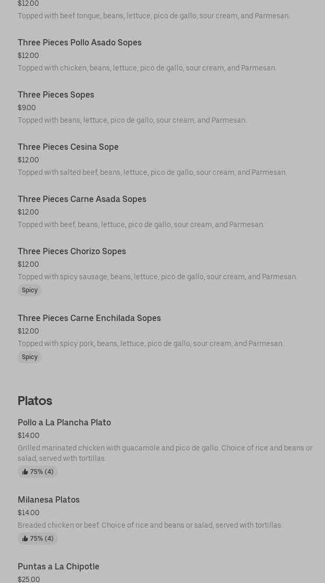Open the Three Pieces Pollo Asado Sopes item
Screen dimensions: 325x583
tap(80, 43)
